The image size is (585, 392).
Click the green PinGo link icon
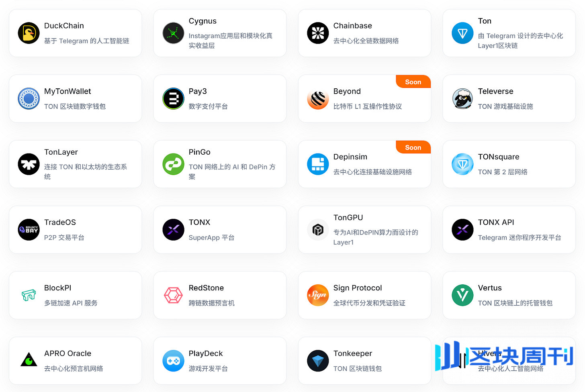[173, 164]
